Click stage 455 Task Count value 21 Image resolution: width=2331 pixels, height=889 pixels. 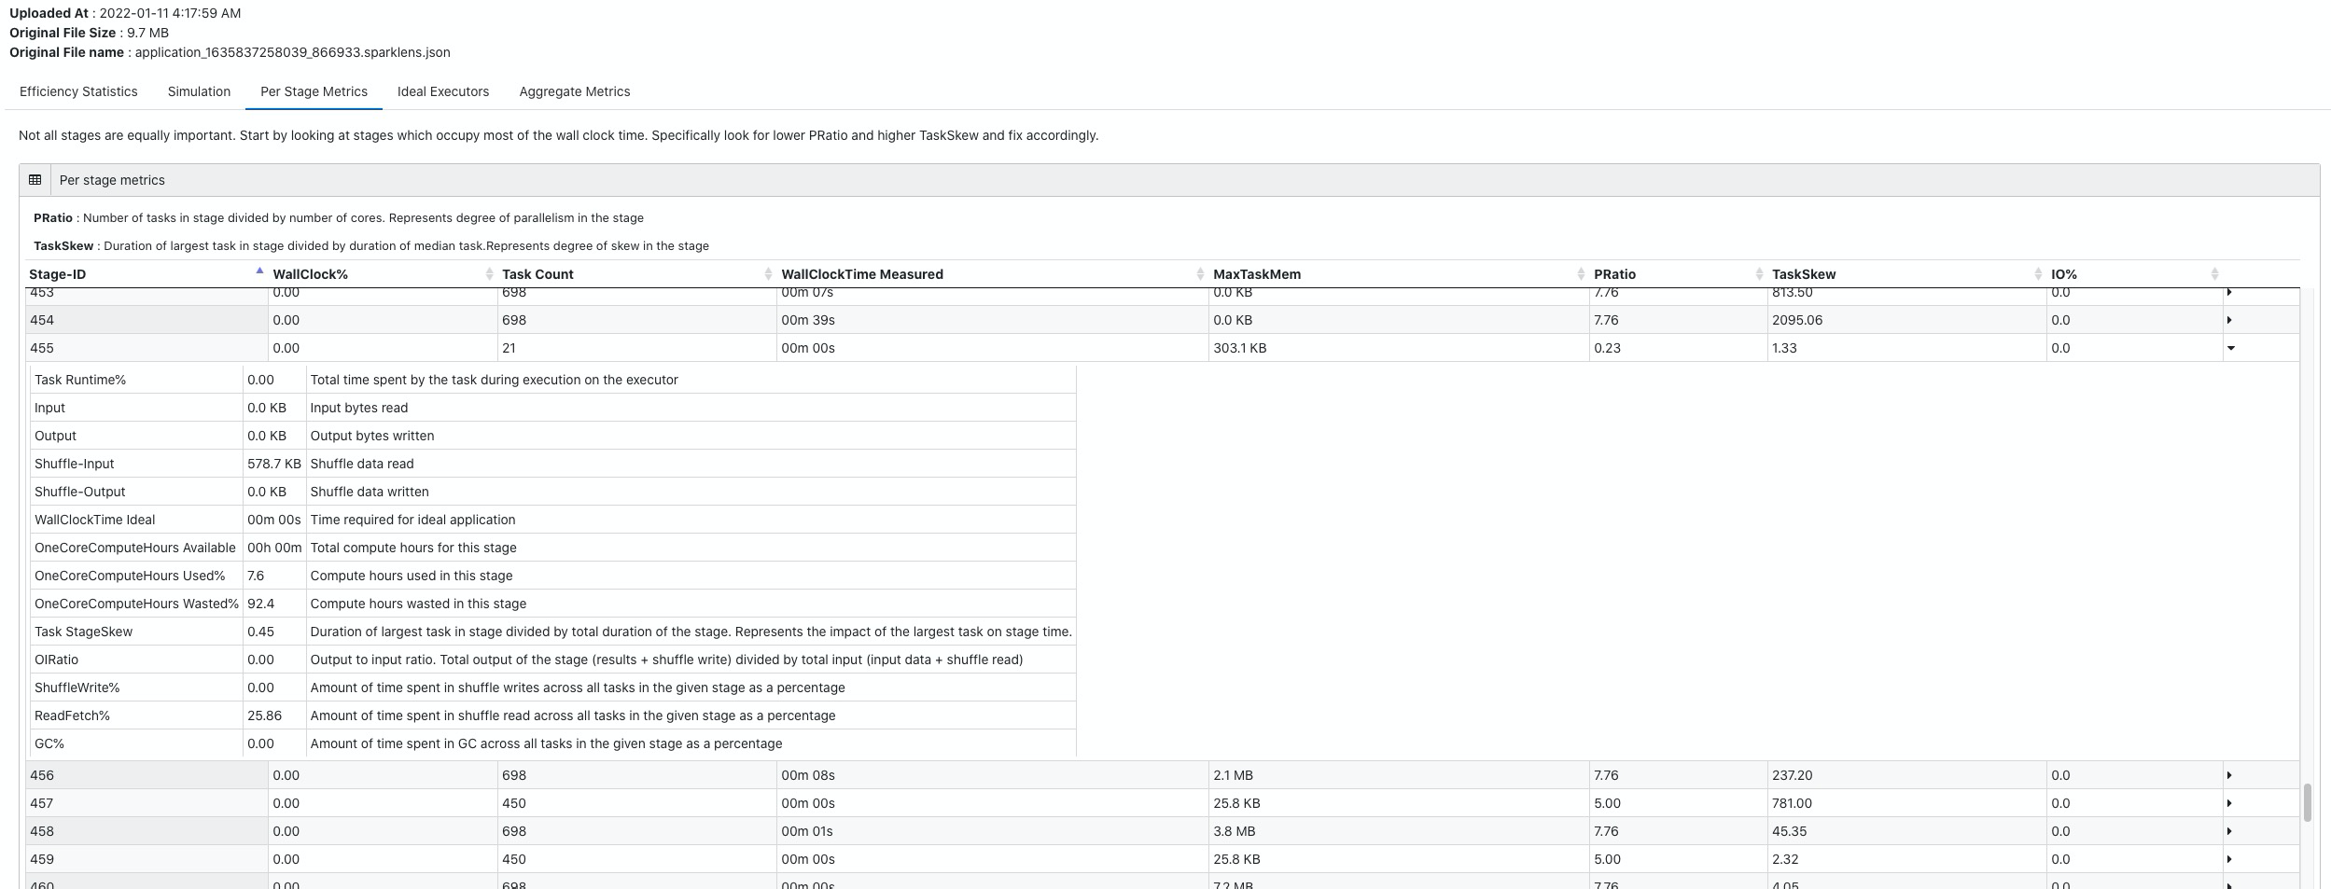pos(509,348)
